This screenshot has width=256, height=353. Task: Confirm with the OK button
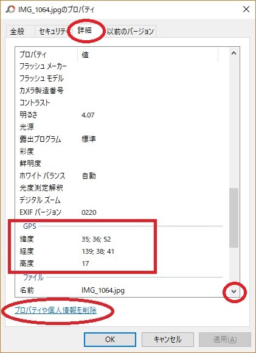110,339
